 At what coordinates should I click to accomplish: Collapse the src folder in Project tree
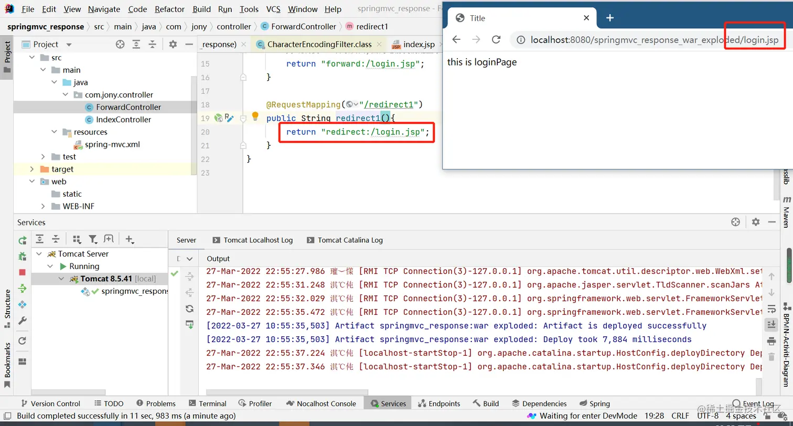(32, 58)
